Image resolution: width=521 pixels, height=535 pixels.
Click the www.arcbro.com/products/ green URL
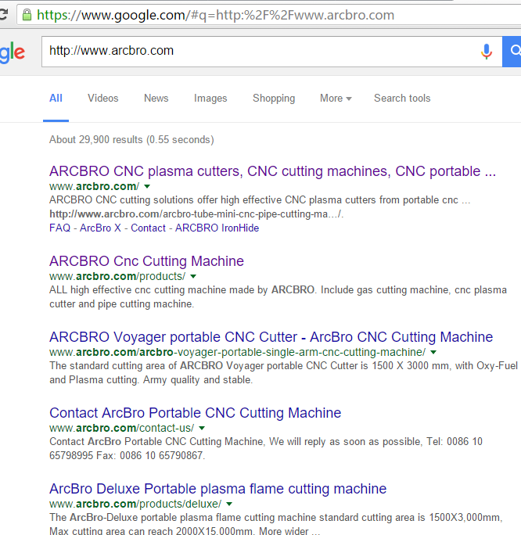coord(117,276)
